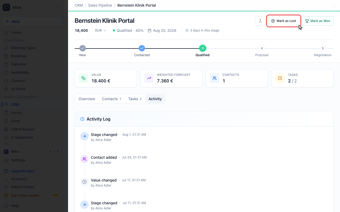Image resolution: width=340 pixels, height=212 pixels.
Task: Open the CRM breadcrumb link
Action: (x=79, y=5)
